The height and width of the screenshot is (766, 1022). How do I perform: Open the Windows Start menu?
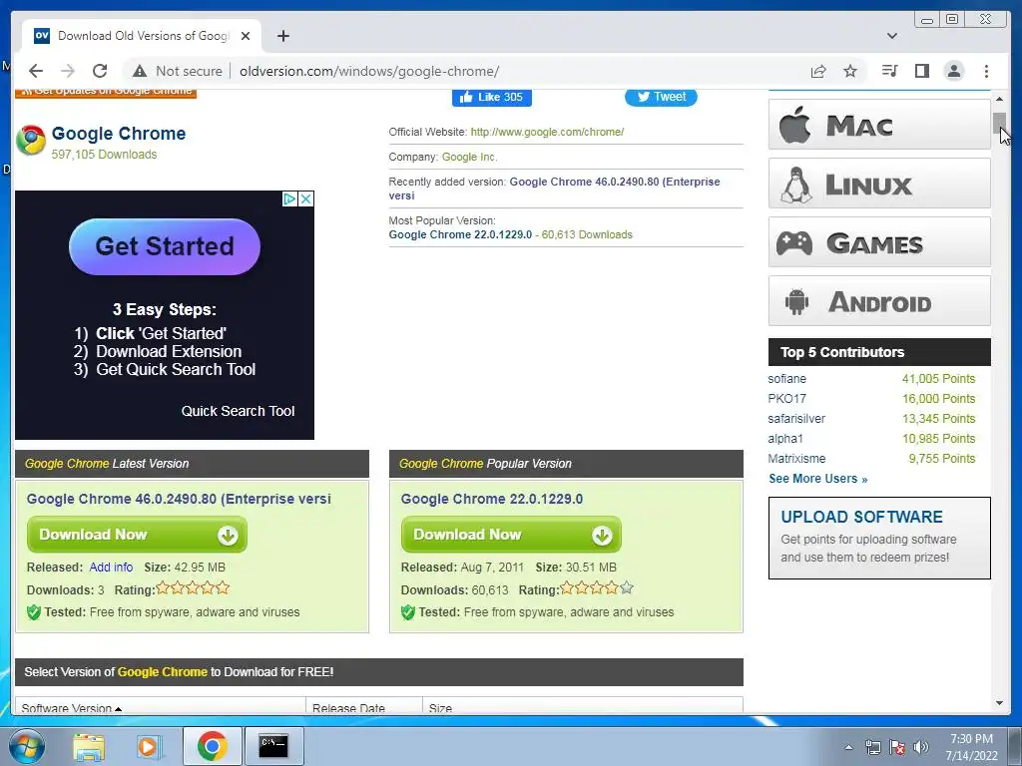(x=27, y=746)
